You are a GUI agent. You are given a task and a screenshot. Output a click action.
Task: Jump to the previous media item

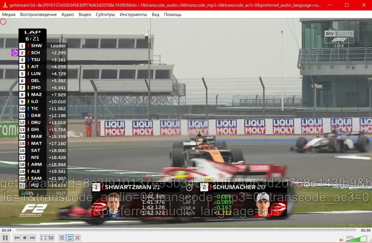click(x=17, y=238)
